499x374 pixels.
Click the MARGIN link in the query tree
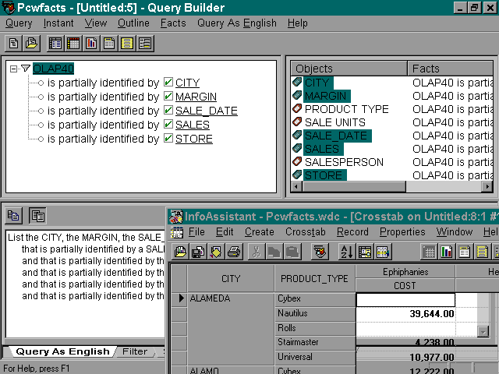(x=196, y=97)
